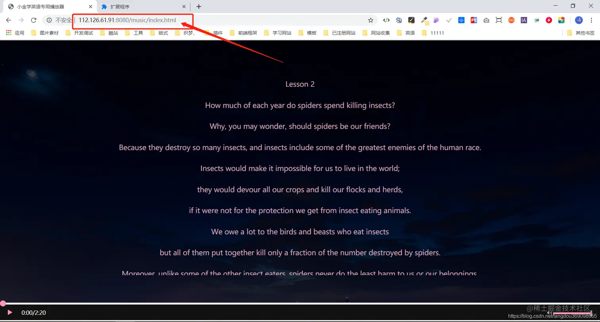
Task: Open the green screen capture frame extension
Action: point(499,20)
